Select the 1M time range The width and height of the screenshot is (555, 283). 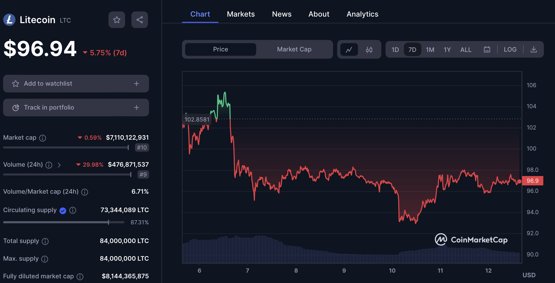point(430,49)
